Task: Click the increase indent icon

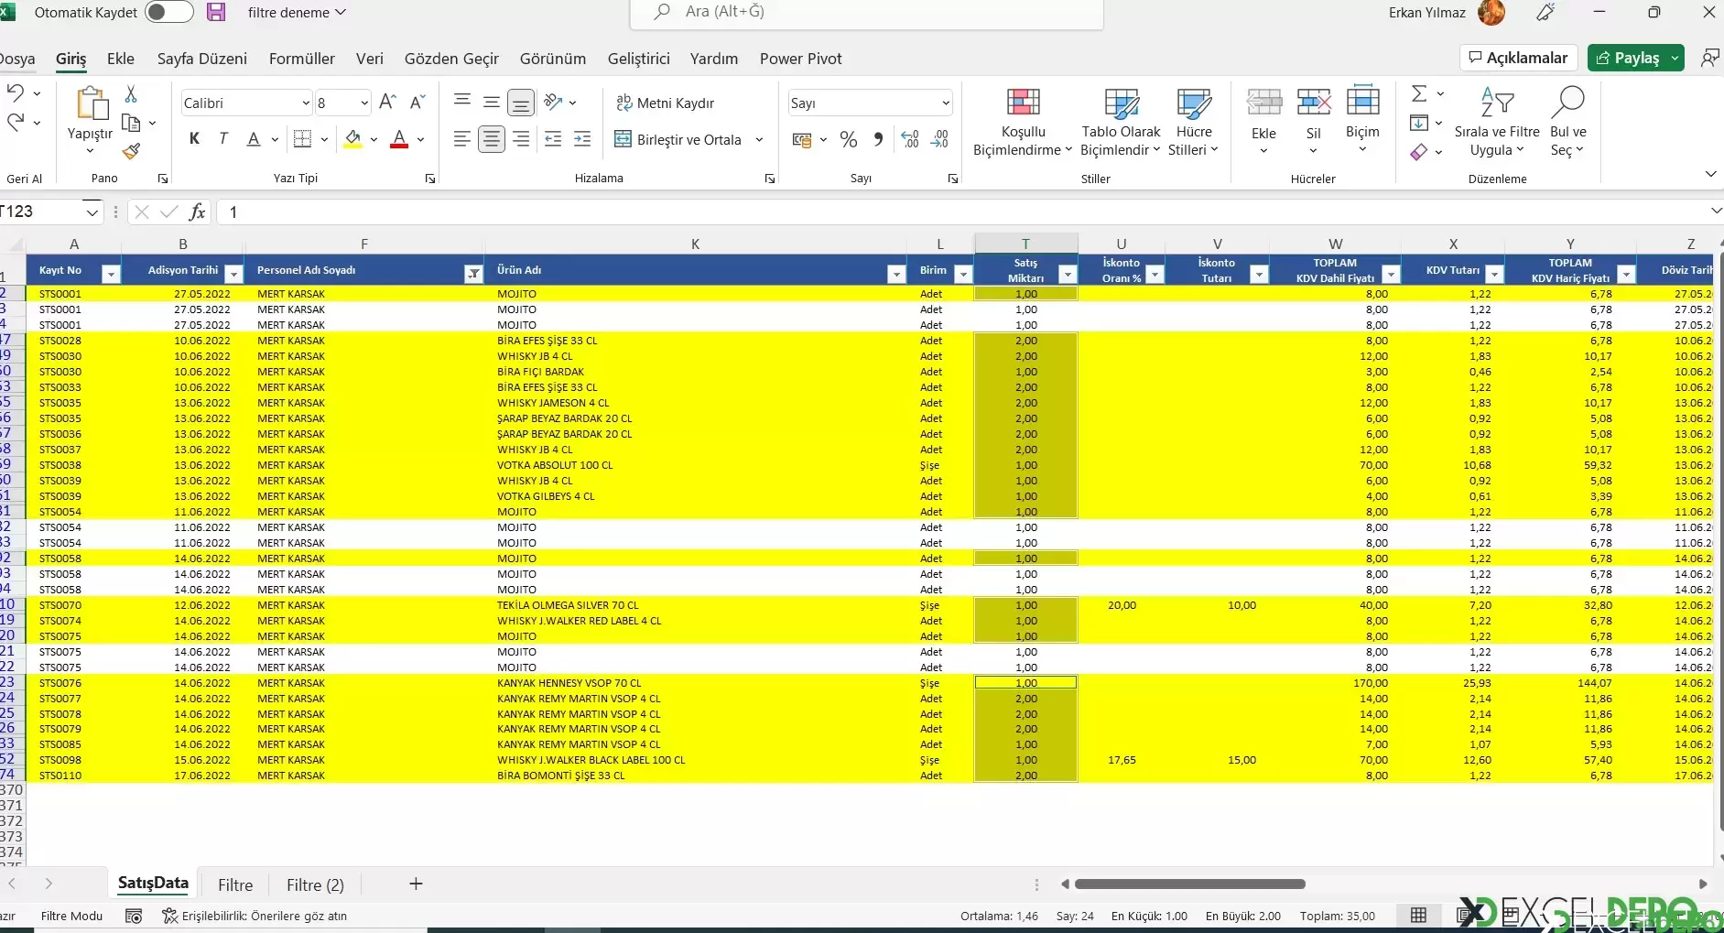Action: 582,139
